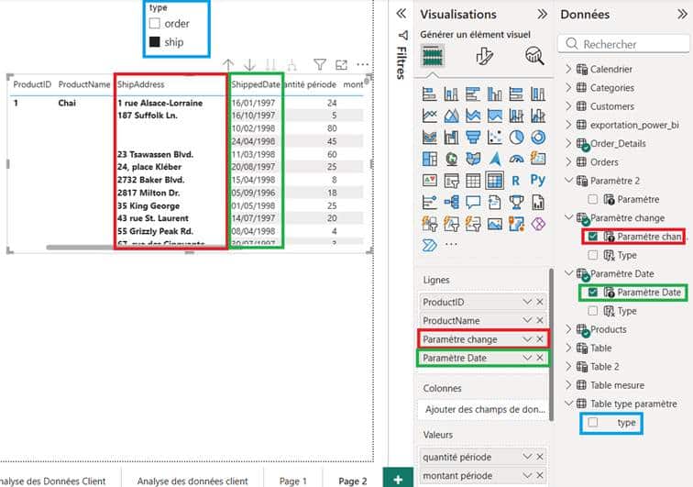Select the pie chart visual icon
This screenshot has height=487, width=693.
coord(517,137)
